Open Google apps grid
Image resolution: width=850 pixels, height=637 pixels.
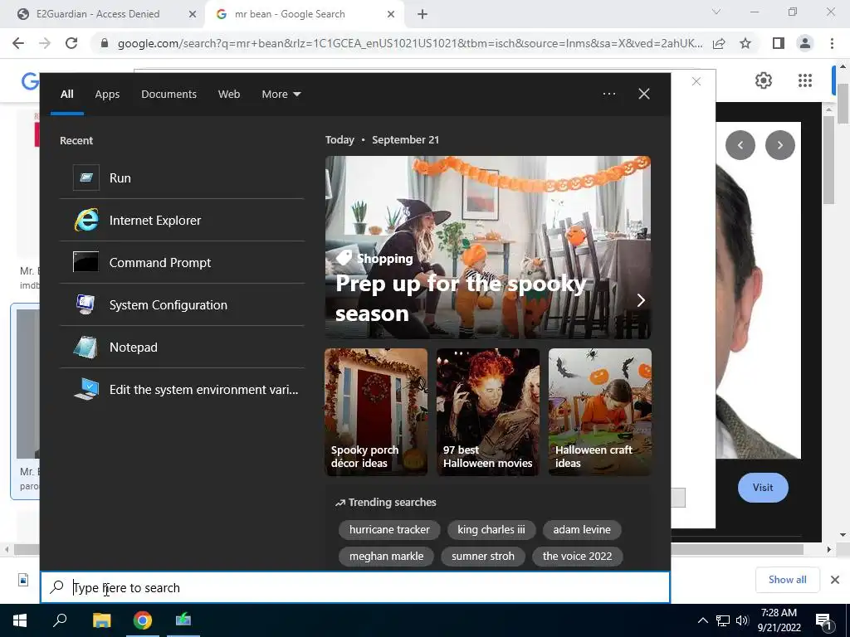pos(805,80)
